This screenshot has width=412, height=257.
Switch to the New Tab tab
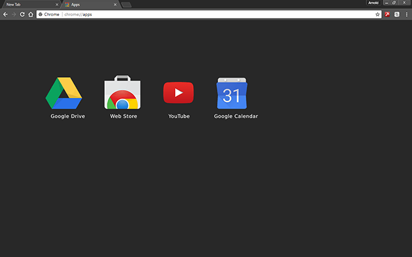26,4
